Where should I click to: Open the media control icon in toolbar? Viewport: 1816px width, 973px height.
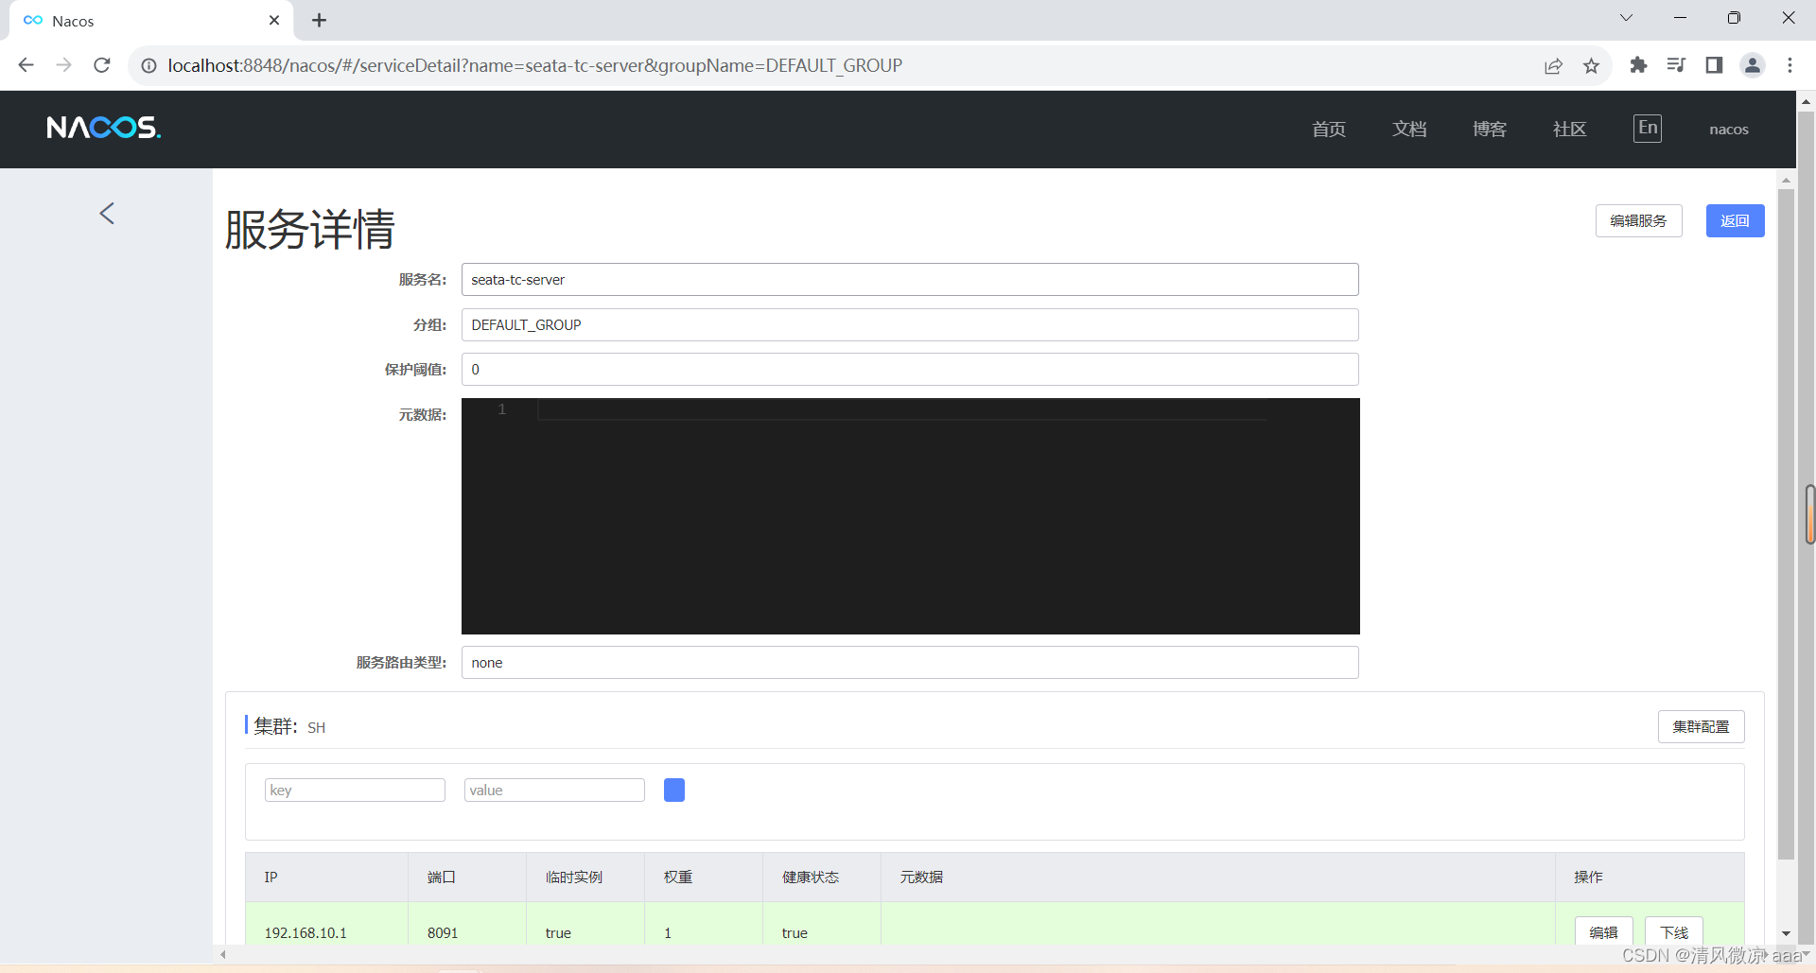tap(1676, 65)
